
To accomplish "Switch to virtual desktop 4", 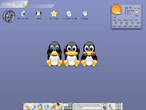I will (70, 108).
